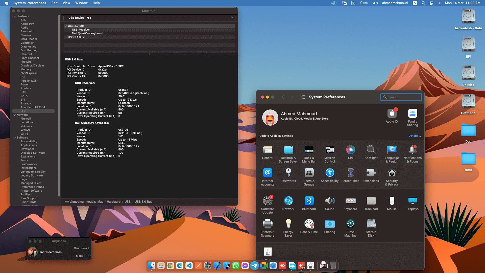Disconnect the AnyDesk session
The image size is (485, 273).
click(81, 248)
